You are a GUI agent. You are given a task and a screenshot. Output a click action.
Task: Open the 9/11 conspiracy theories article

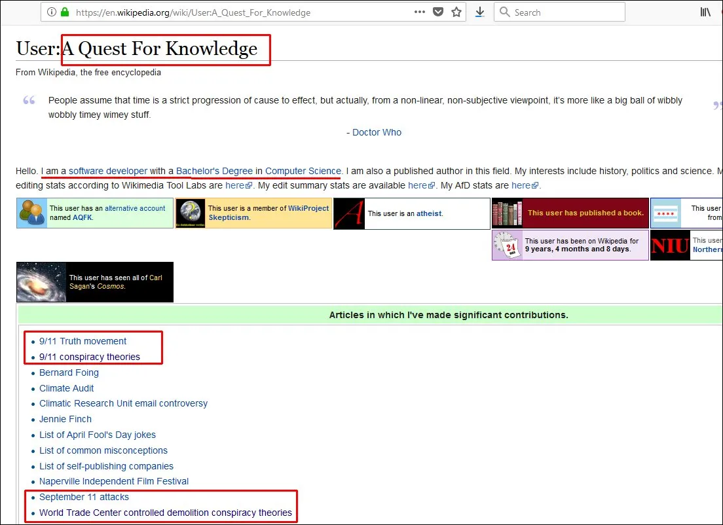pyautogui.click(x=90, y=357)
